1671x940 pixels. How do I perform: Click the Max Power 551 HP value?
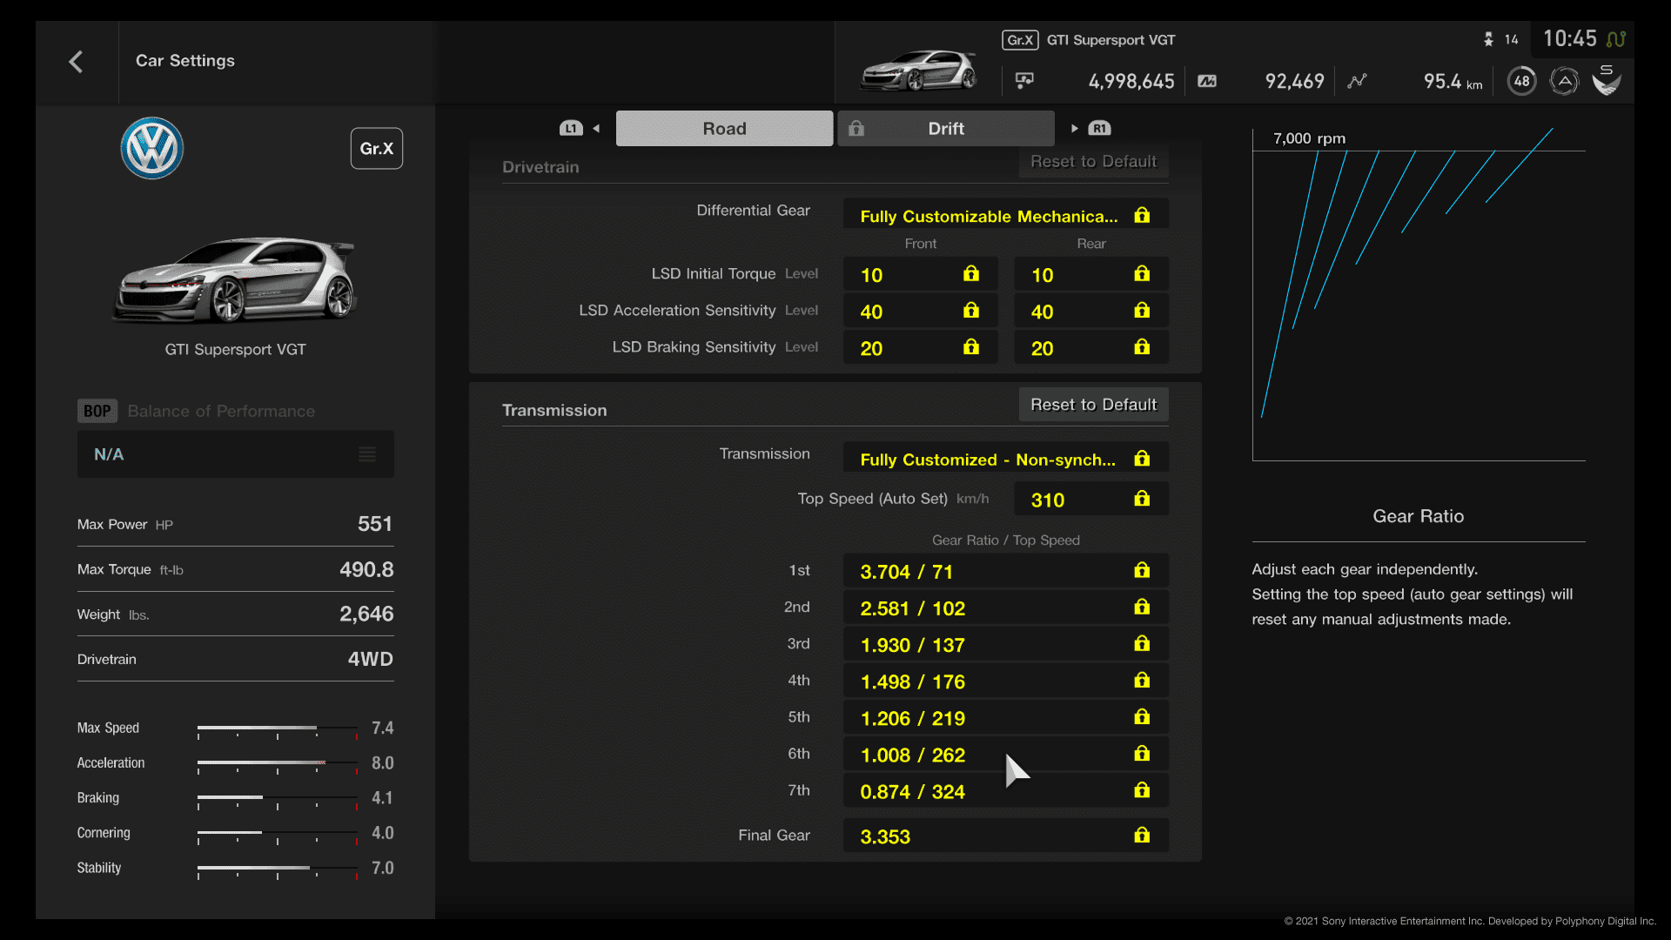[x=375, y=524]
